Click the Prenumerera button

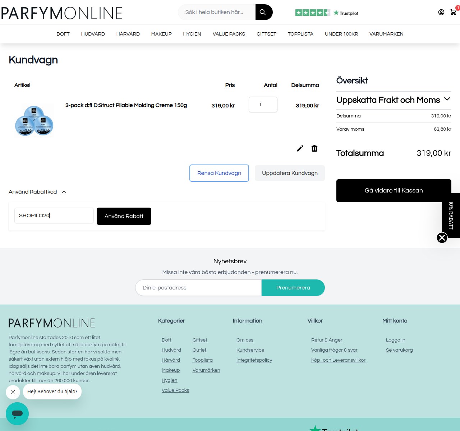pyautogui.click(x=293, y=288)
